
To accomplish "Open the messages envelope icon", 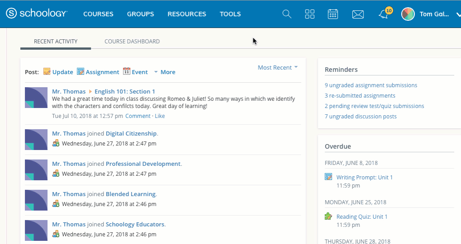I will (358, 14).
